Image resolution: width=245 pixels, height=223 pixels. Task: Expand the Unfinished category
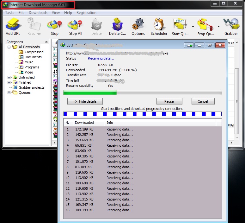[x=9, y=77]
